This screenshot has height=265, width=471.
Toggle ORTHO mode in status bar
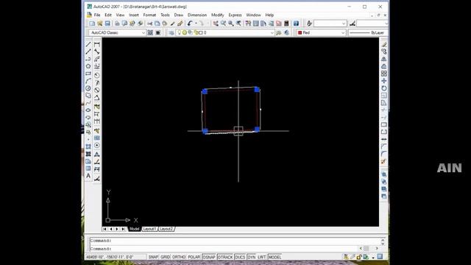[x=179, y=257]
